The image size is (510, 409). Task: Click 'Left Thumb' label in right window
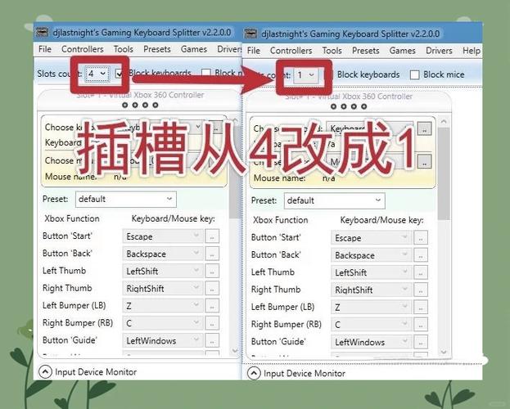click(x=273, y=272)
